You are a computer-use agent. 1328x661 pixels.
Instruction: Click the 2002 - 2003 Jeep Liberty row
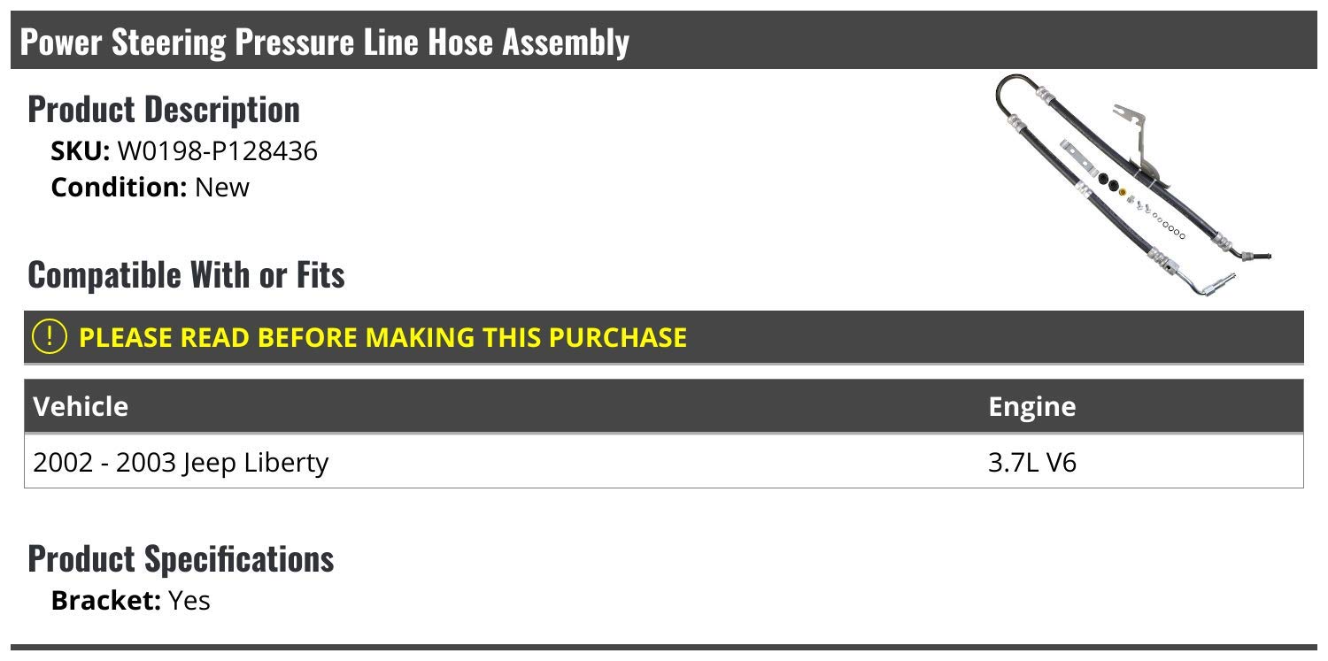coord(181,463)
